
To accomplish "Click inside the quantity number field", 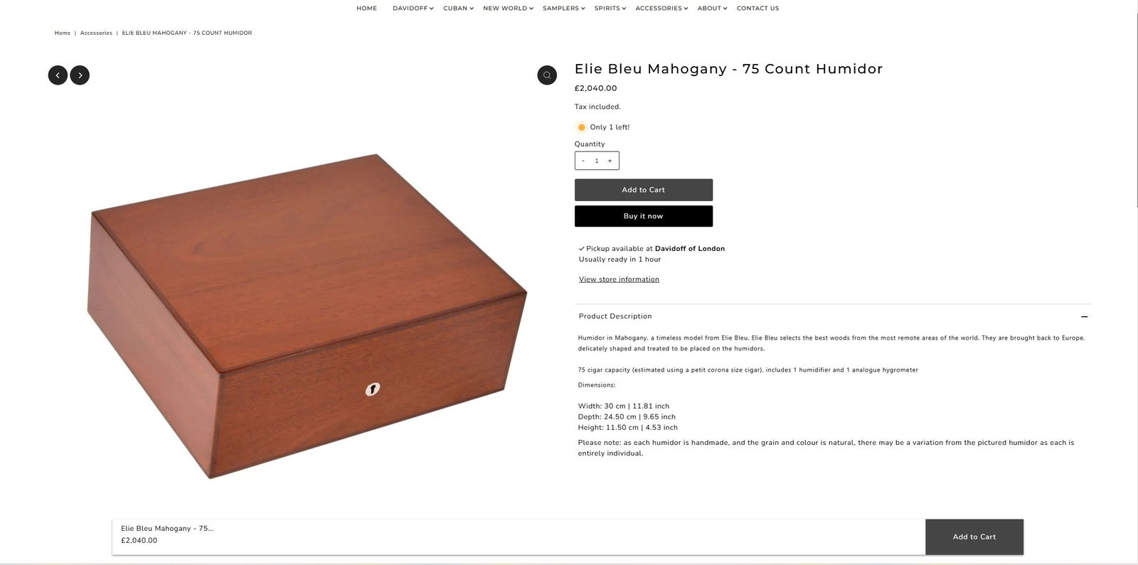I will (x=597, y=161).
